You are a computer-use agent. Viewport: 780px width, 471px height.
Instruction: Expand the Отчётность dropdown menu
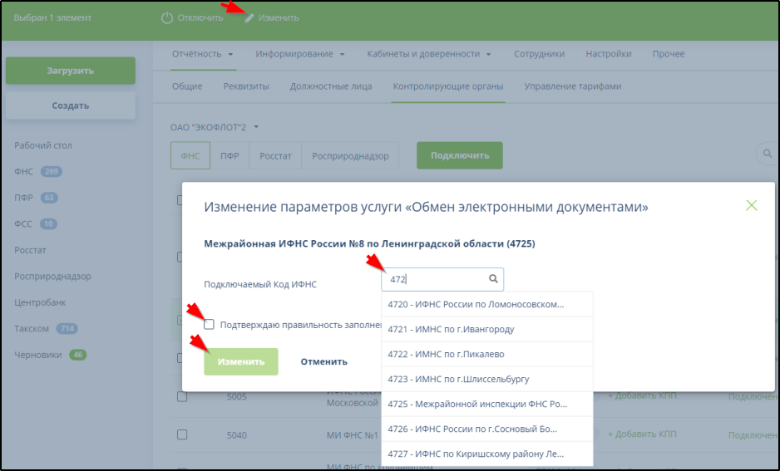[x=202, y=54]
